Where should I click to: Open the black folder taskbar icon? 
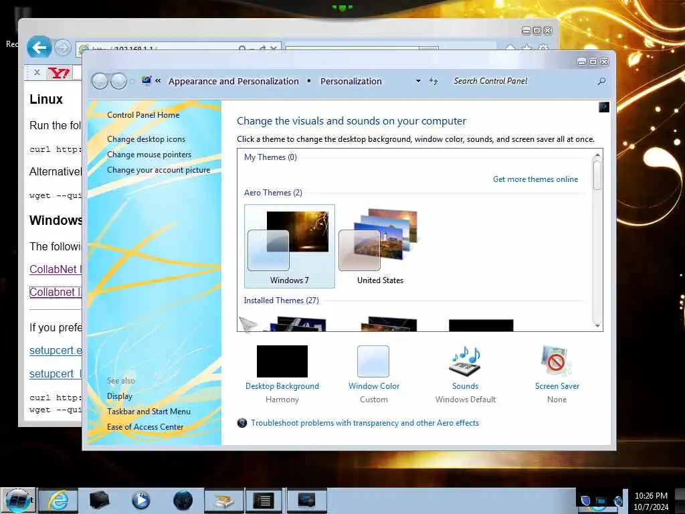[99, 501]
